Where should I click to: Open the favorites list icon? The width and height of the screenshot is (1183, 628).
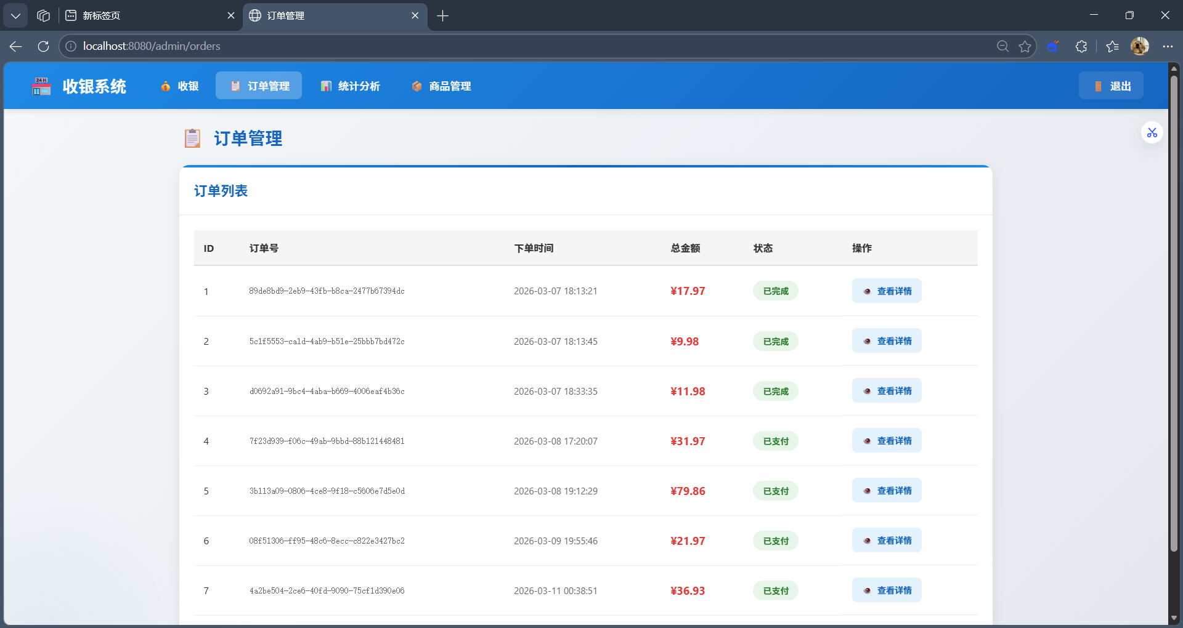click(x=1112, y=46)
